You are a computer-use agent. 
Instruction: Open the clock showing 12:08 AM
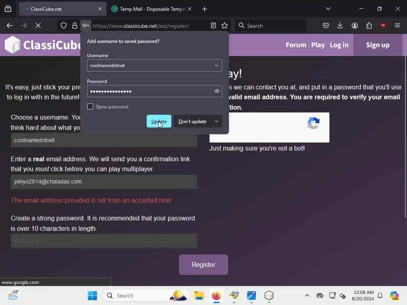tap(362, 295)
